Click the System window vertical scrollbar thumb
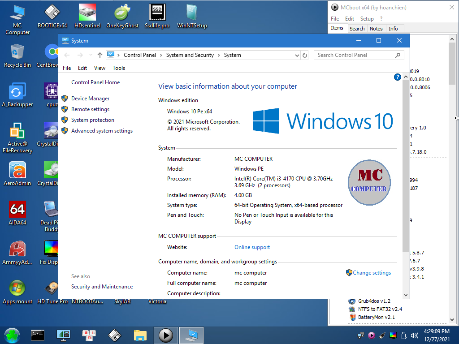Viewport: 459px width, 344px height. (x=405, y=166)
